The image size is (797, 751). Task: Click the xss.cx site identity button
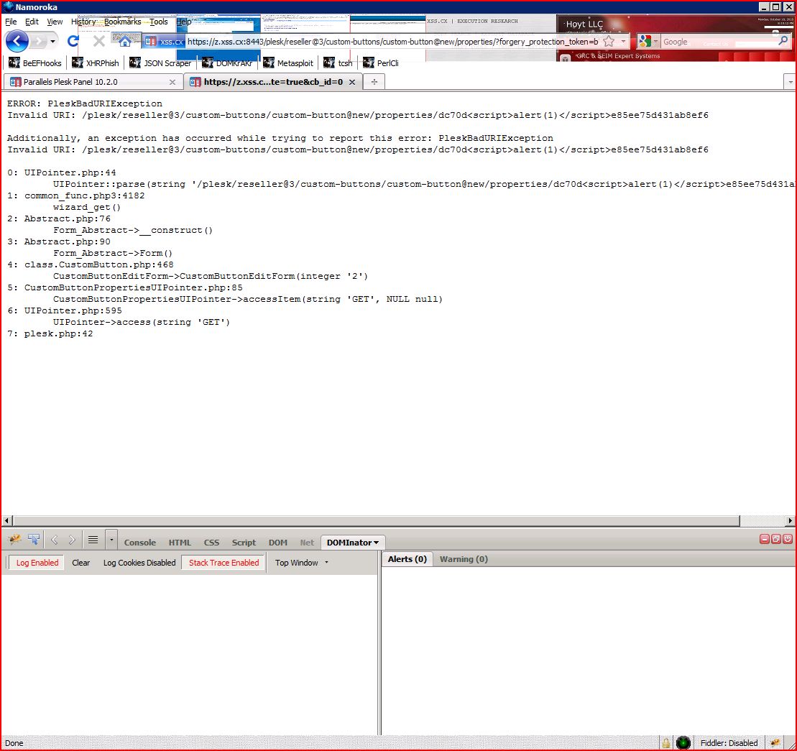[164, 42]
